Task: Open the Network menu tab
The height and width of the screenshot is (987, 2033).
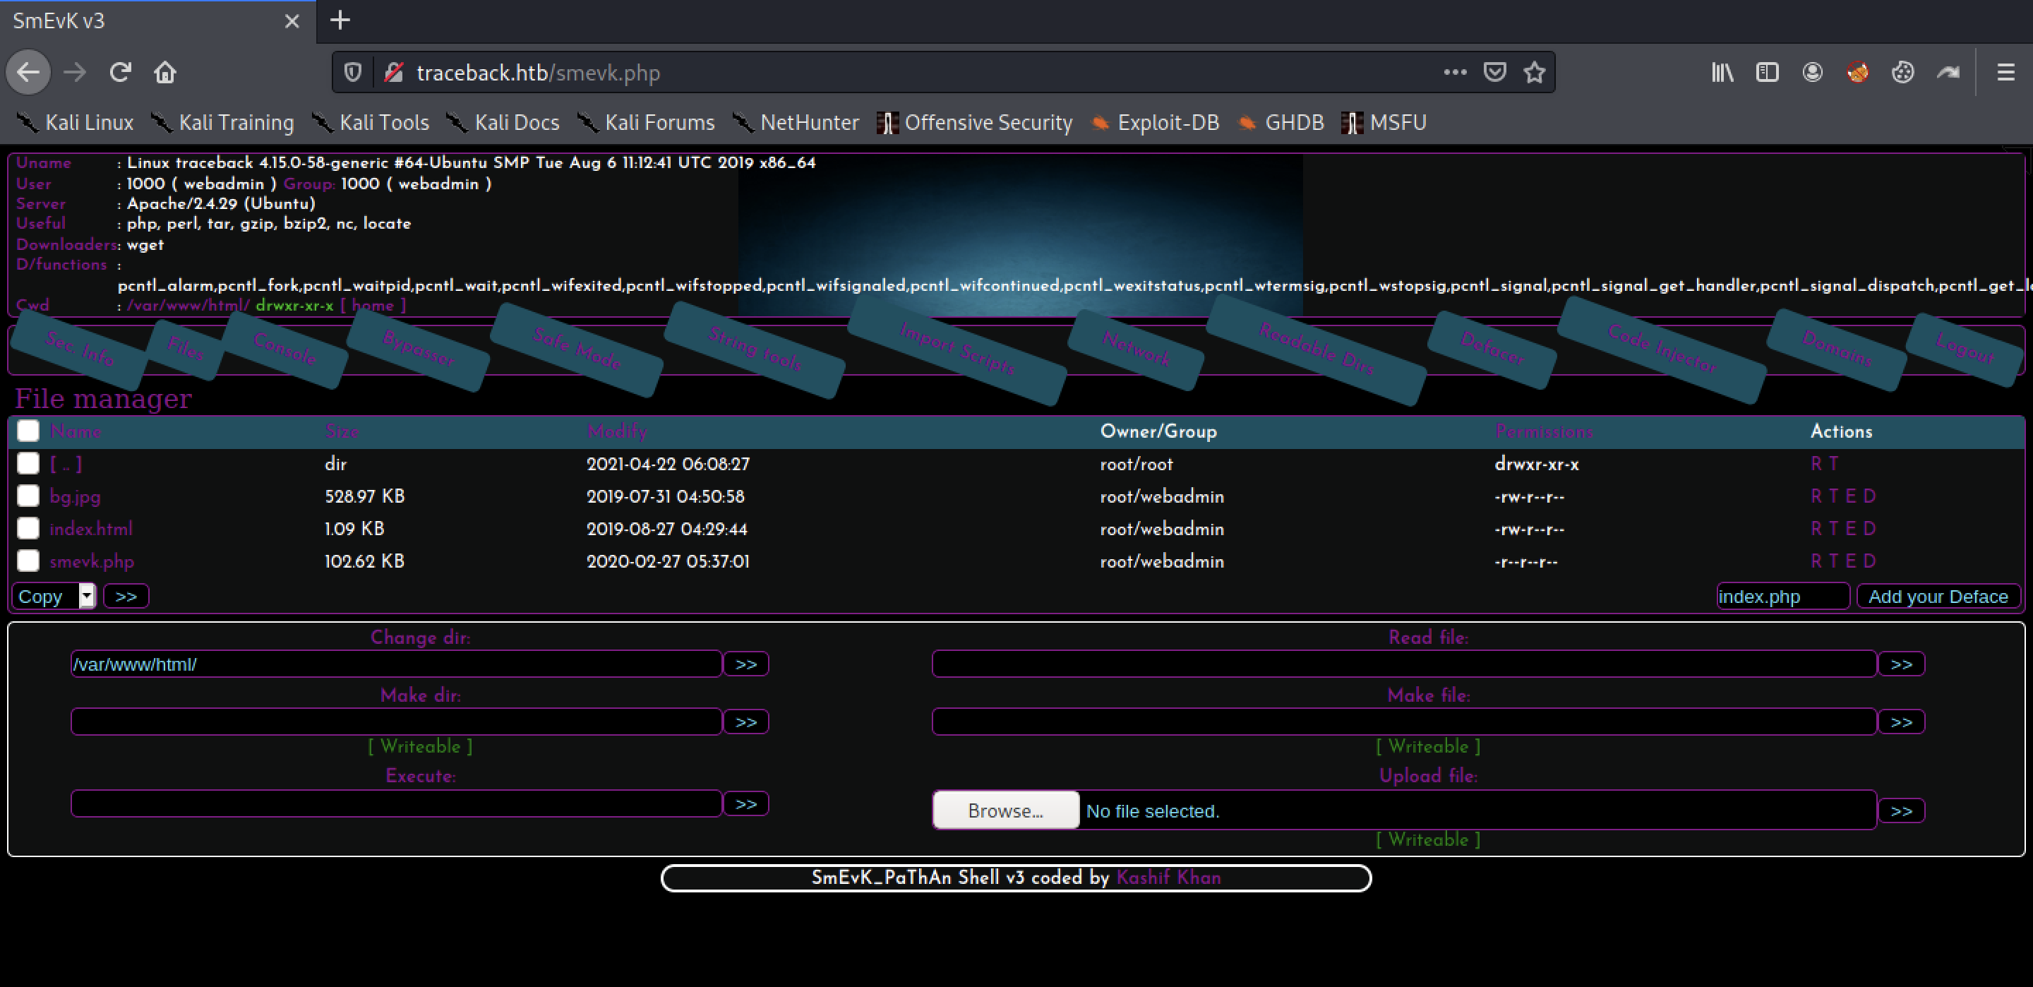Action: (x=1136, y=349)
